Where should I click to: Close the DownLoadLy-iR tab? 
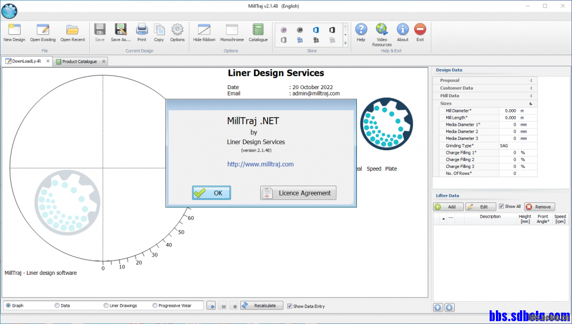tap(48, 61)
